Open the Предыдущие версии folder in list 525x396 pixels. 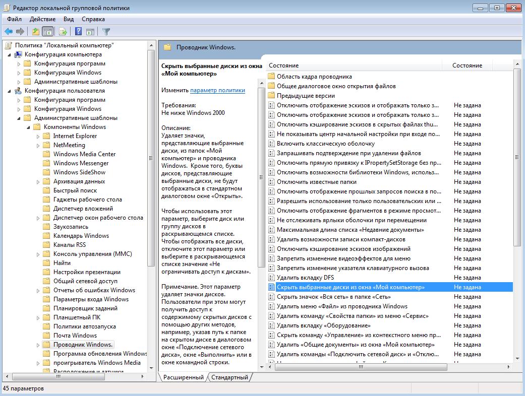306,96
